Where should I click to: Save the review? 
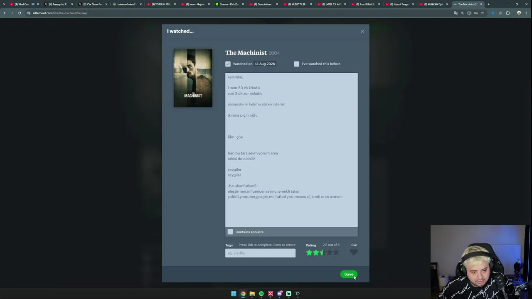pos(349,274)
